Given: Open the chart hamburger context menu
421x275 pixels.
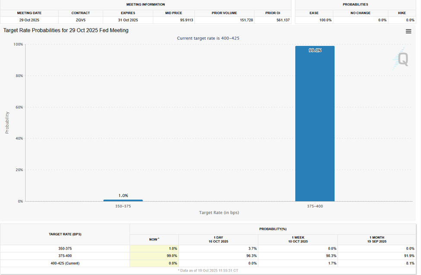Looking at the screenshot, I should (408, 31).
